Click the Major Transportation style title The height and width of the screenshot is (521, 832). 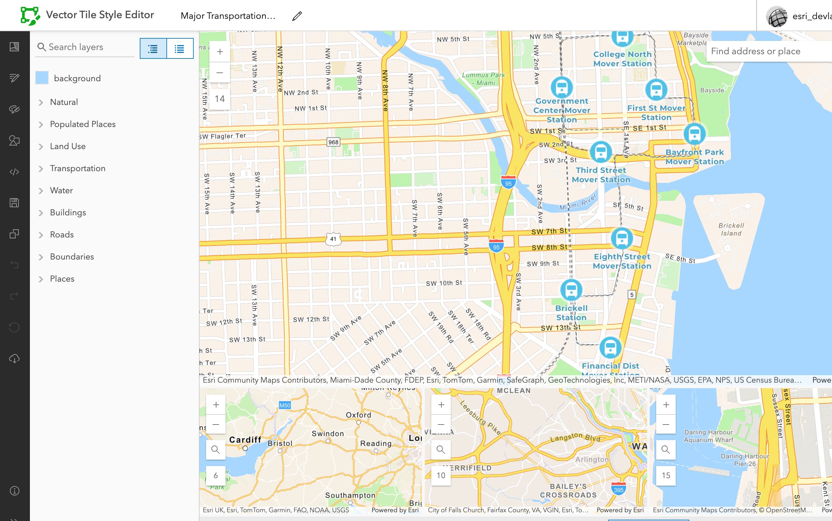pyautogui.click(x=228, y=16)
